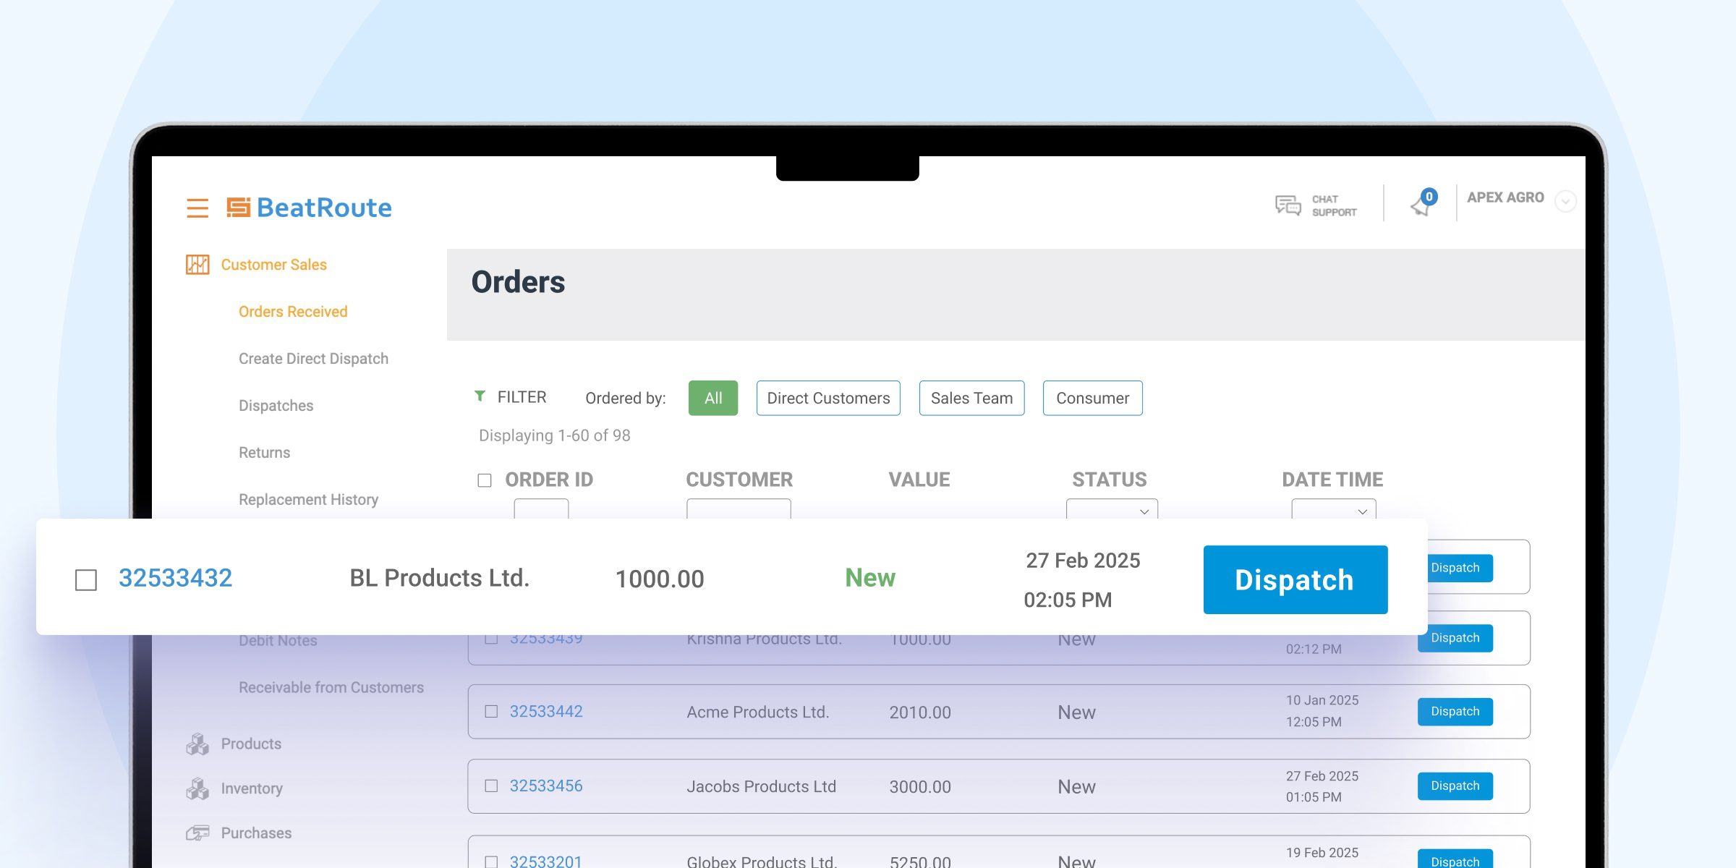Open order ID 32533442 link
The image size is (1736, 868).
546,712
